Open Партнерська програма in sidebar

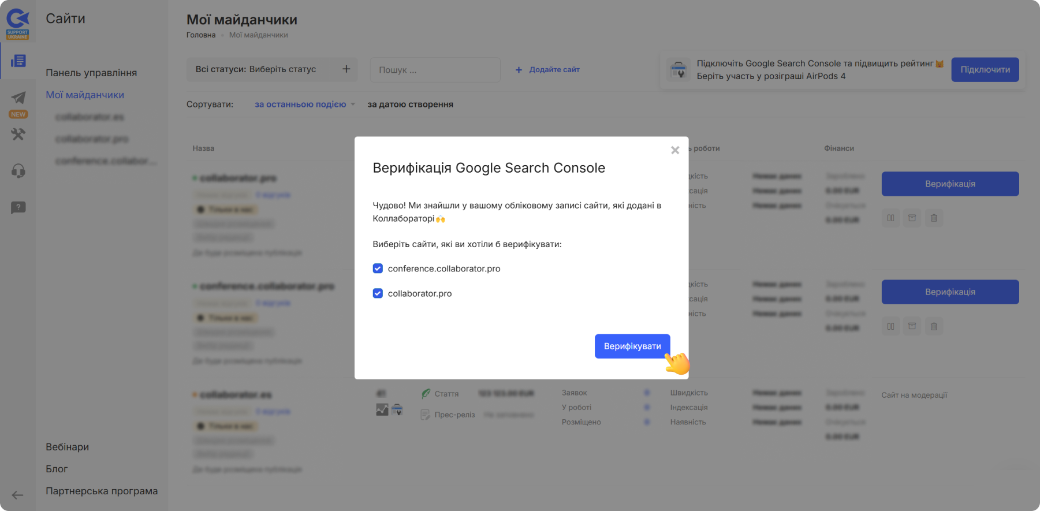102,491
